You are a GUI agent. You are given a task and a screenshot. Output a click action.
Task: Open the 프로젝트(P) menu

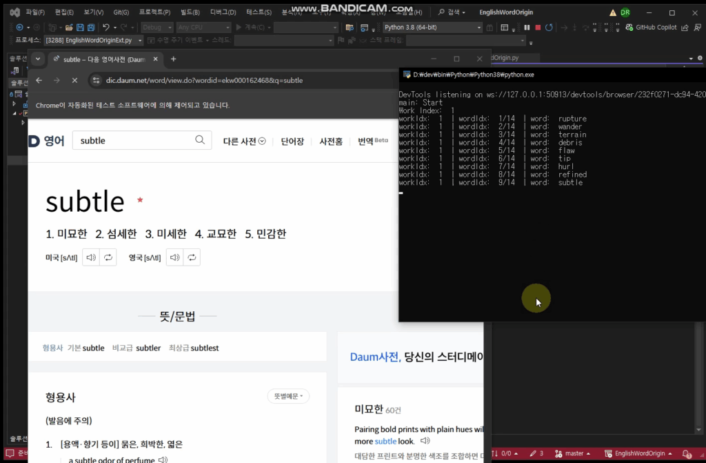[x=154, y=12]
